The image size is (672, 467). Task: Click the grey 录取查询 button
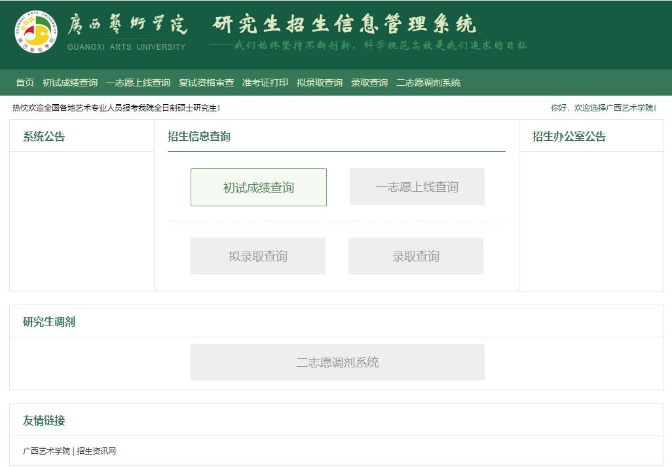point(416,256)
